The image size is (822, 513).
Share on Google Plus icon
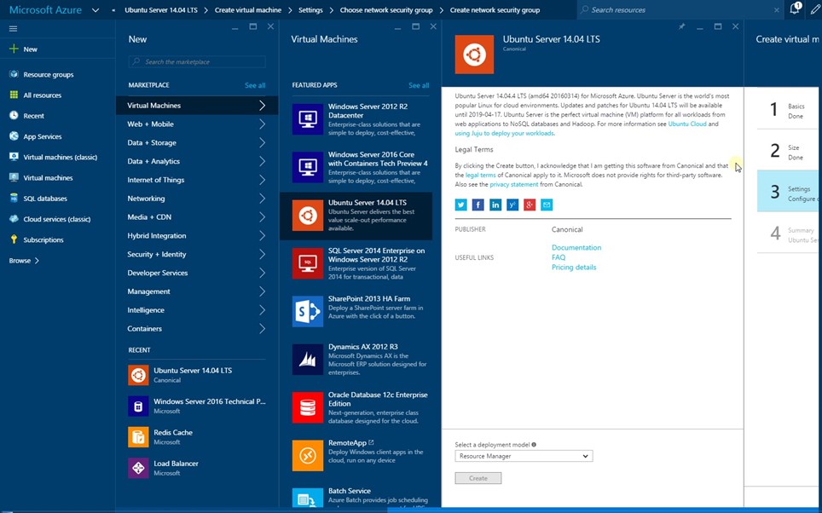click(x=530, y=205)
